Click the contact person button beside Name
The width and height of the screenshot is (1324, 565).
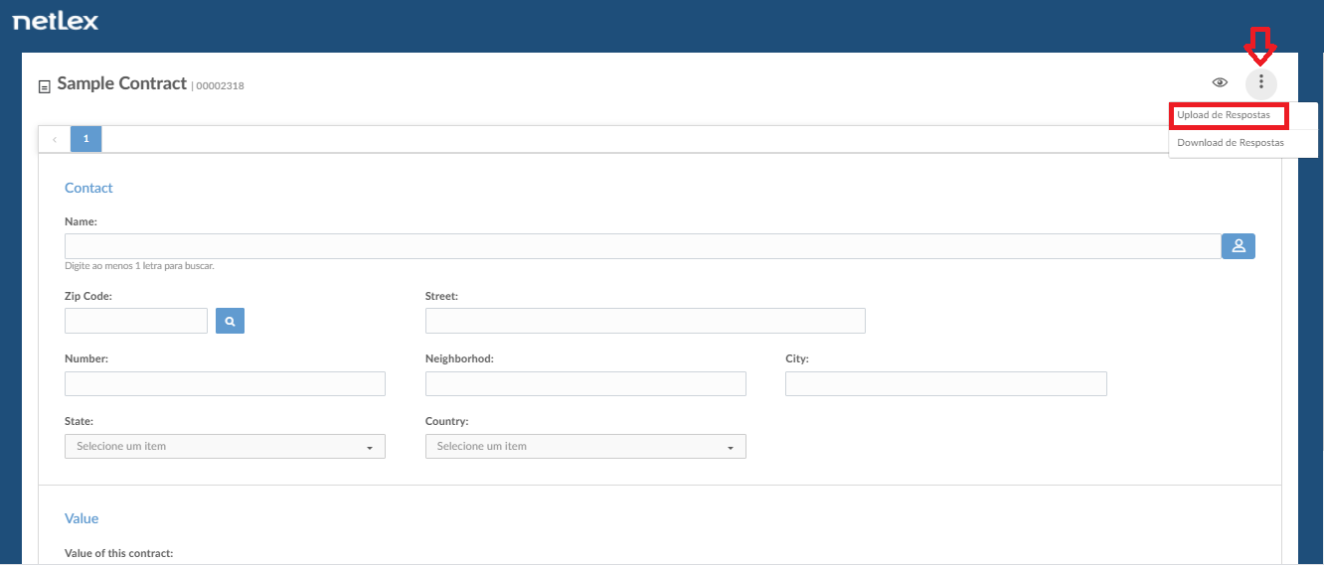point(1239,246)
